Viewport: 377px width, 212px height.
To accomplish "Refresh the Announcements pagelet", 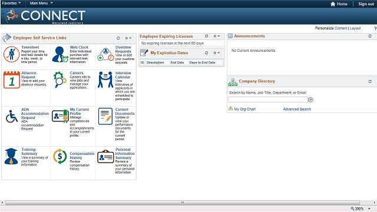I will [370, 36].
